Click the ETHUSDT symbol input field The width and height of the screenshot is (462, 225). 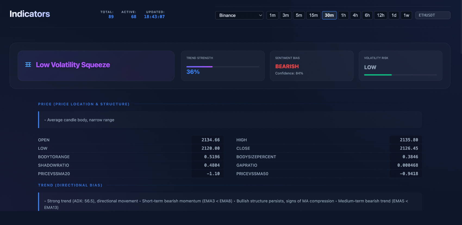coord(433,15)
